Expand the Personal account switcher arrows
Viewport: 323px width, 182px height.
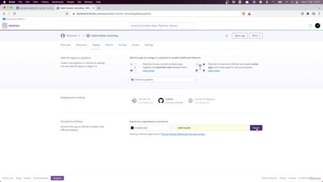(x=79, y=36)
